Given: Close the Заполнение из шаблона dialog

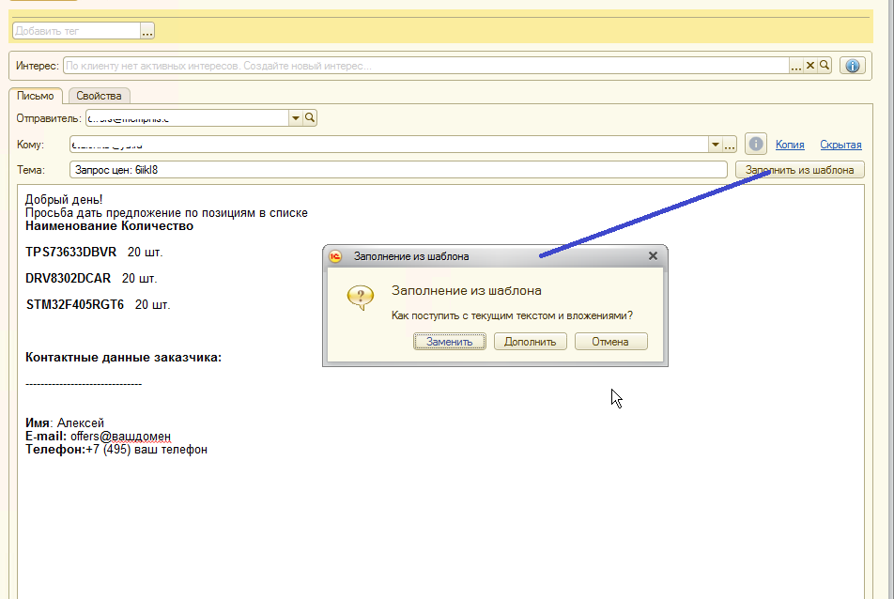Looking at the screenshot, I should coord(654,255).
